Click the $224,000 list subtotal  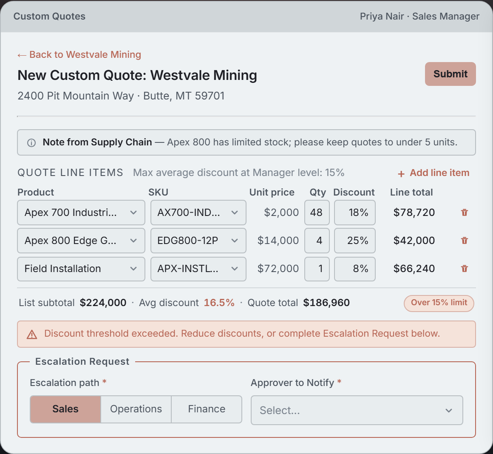[103, 303]
